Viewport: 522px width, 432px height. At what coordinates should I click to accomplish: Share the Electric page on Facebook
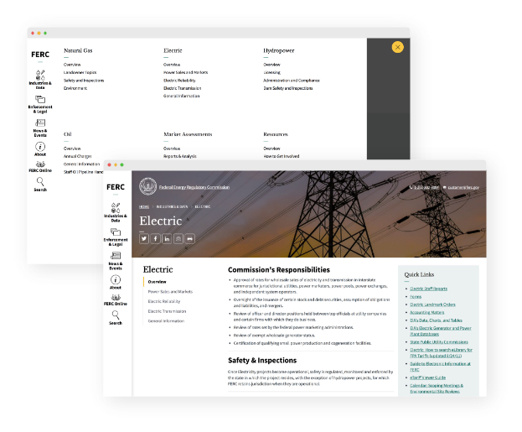click(x=155, y=239)
